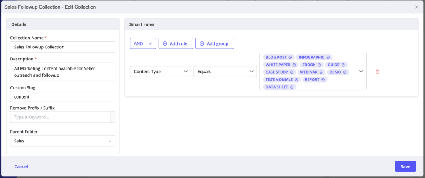The width and height of the screenshot is (425, 178).
Task: Open the AND operator dropdown
Action: click(143, 43)
